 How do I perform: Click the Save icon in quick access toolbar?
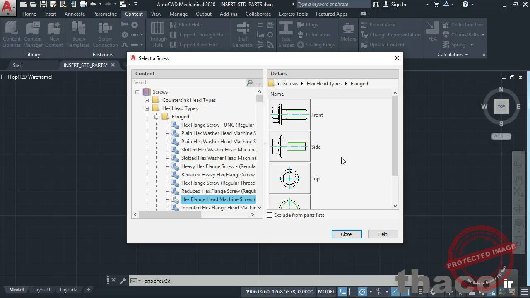[43, 5]
